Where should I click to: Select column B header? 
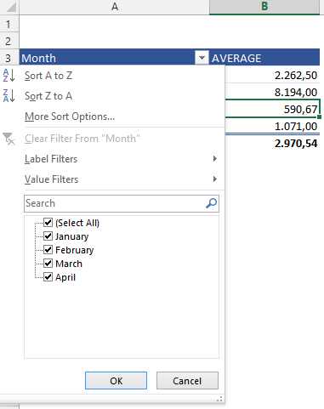(264, 7)
